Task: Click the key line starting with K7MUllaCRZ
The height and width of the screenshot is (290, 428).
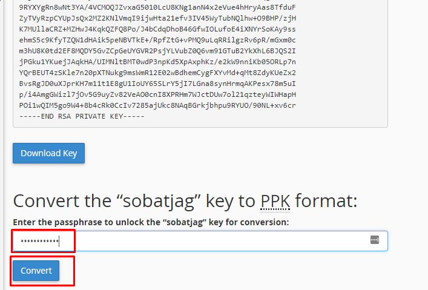Action: (x=157, y=29)
